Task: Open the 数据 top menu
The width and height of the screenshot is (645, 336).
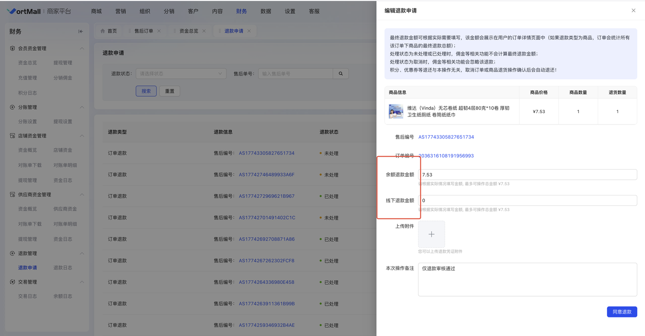Action: pos(266,11)
